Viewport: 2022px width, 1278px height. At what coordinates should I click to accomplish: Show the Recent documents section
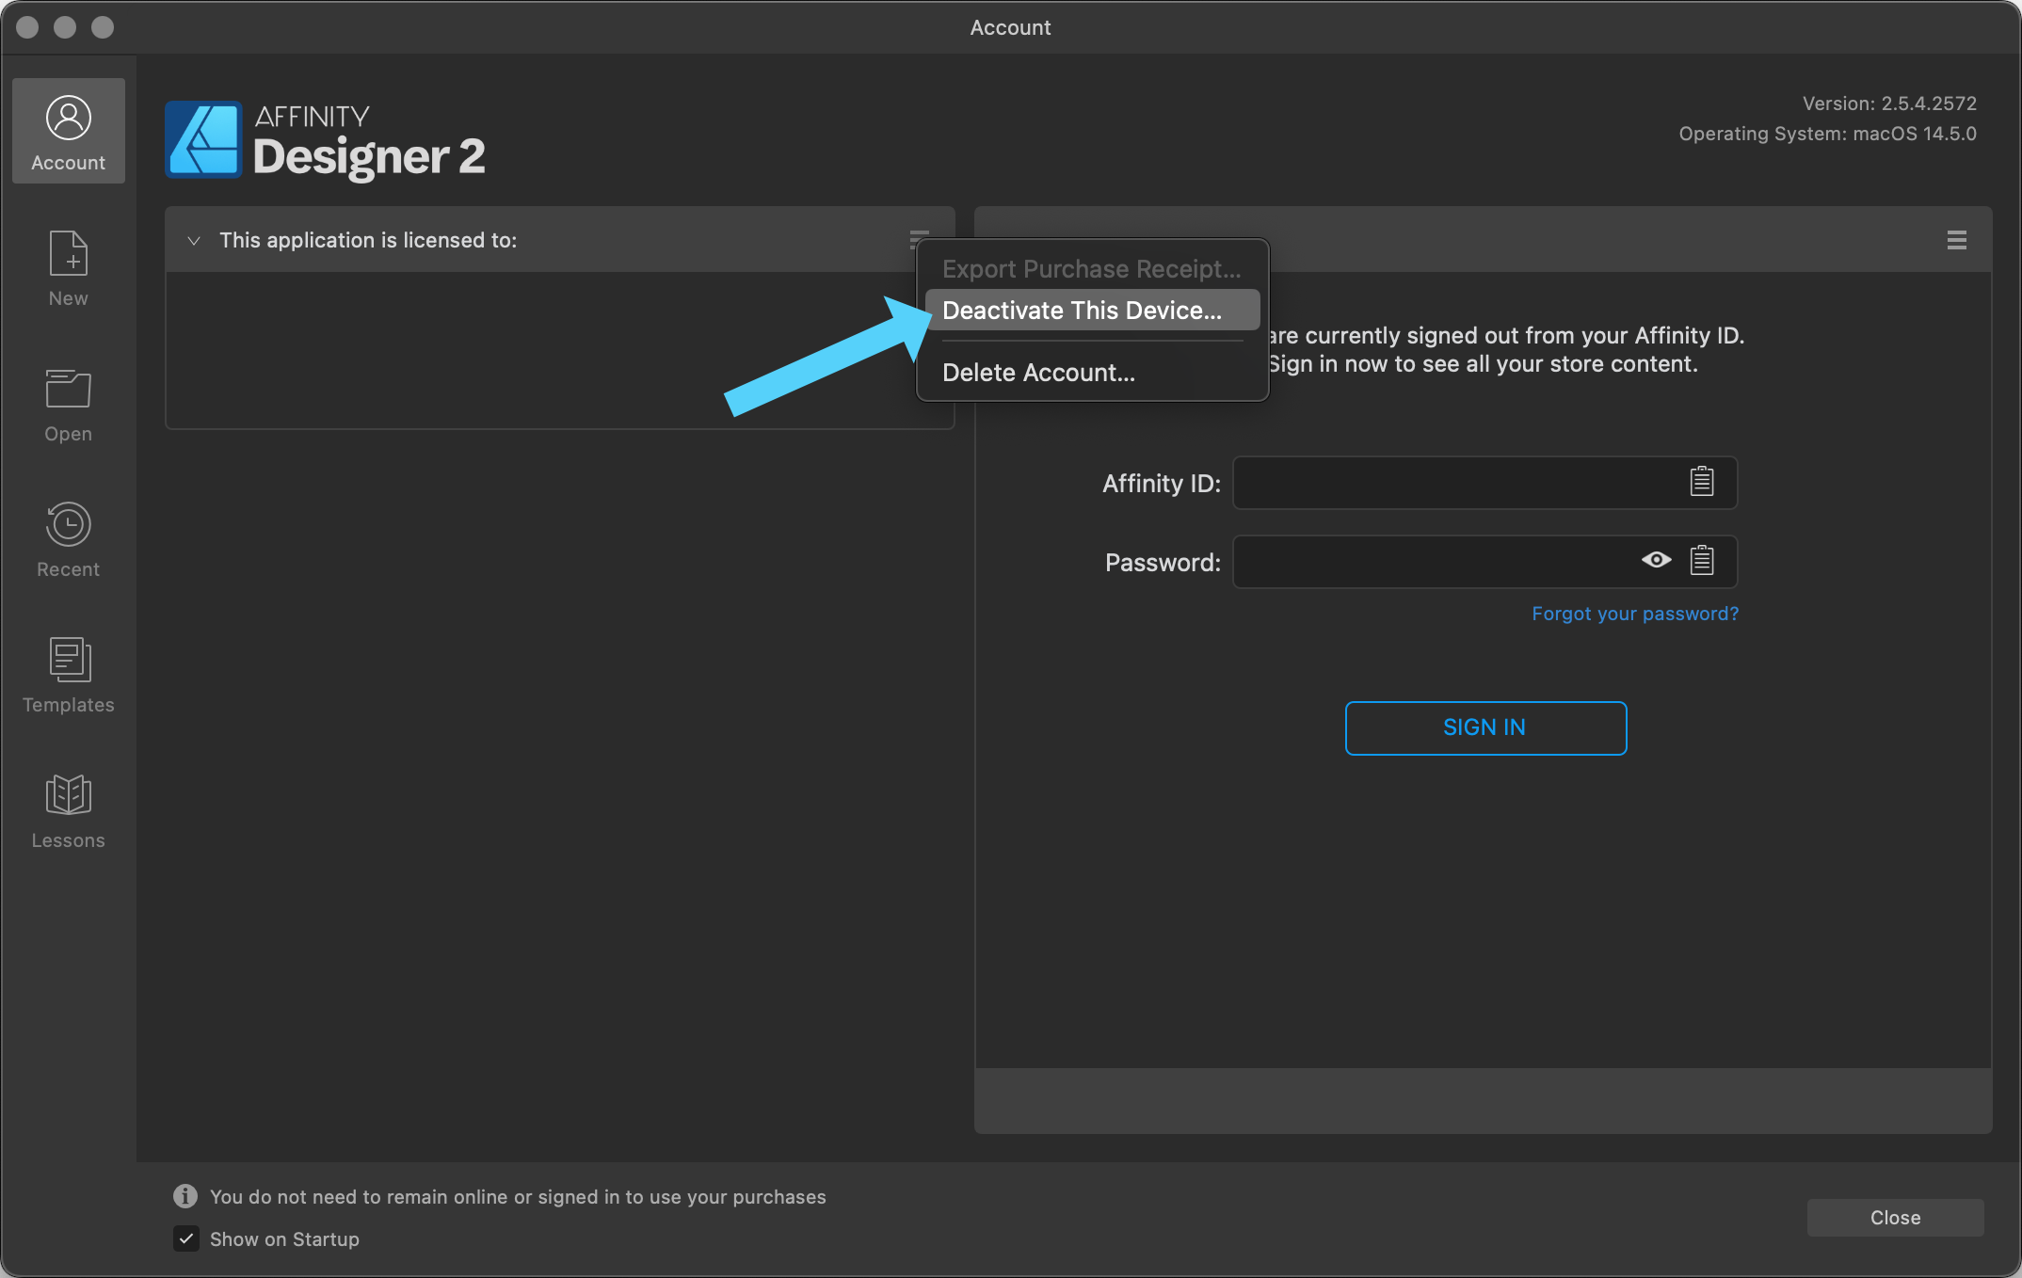tap(68, 540)
